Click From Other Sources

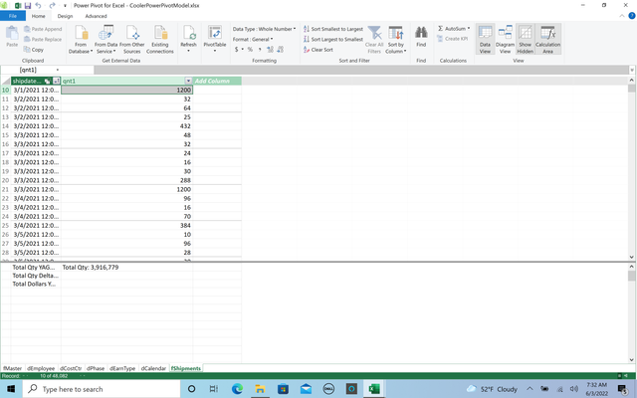tap(132, 40)
